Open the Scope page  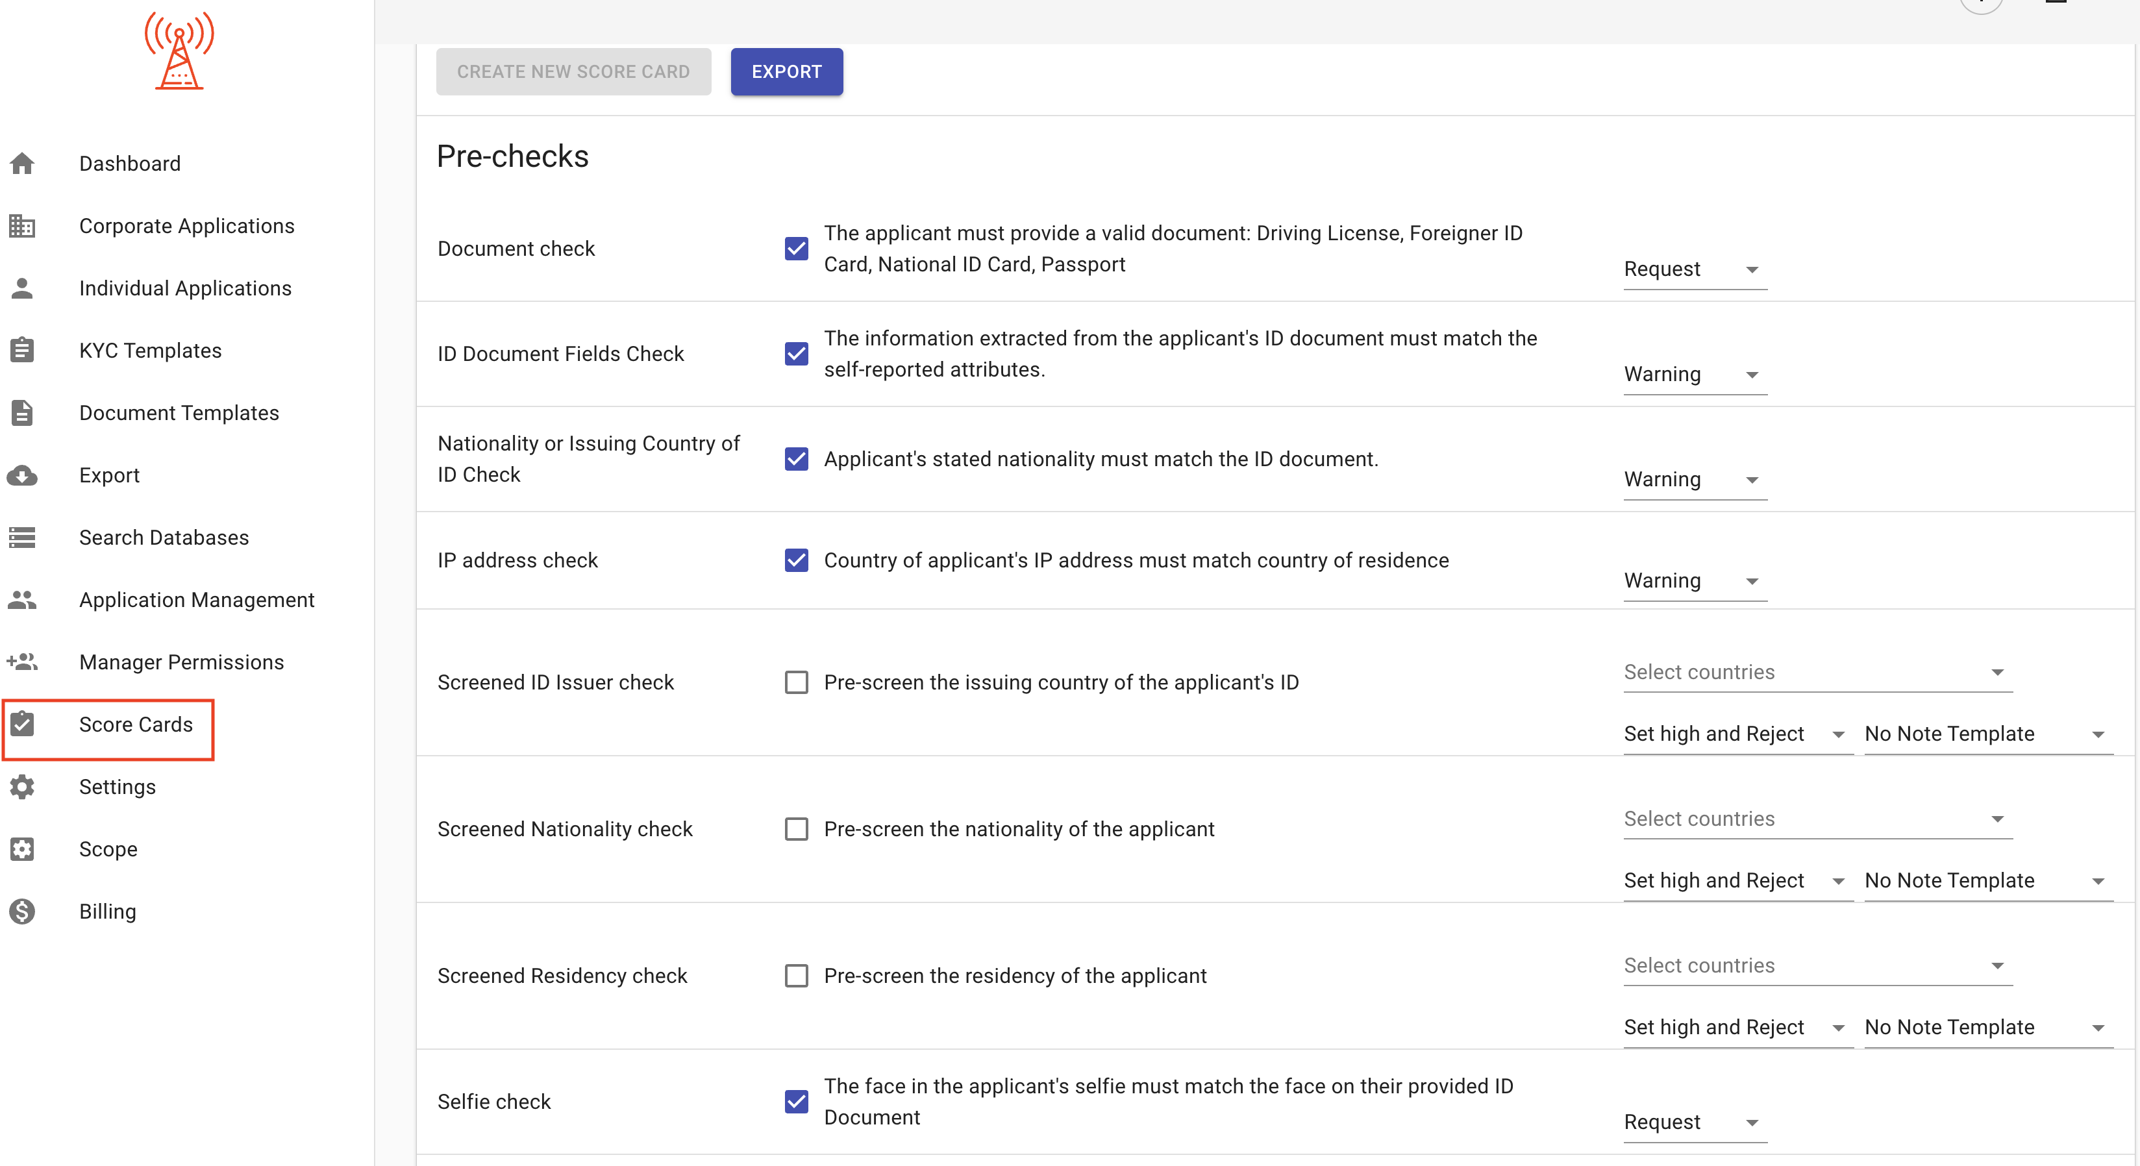click(x=108, y=849)
